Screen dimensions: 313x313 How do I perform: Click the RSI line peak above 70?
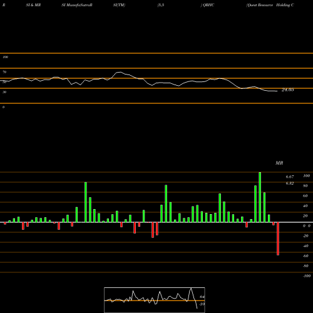(119, 72)
